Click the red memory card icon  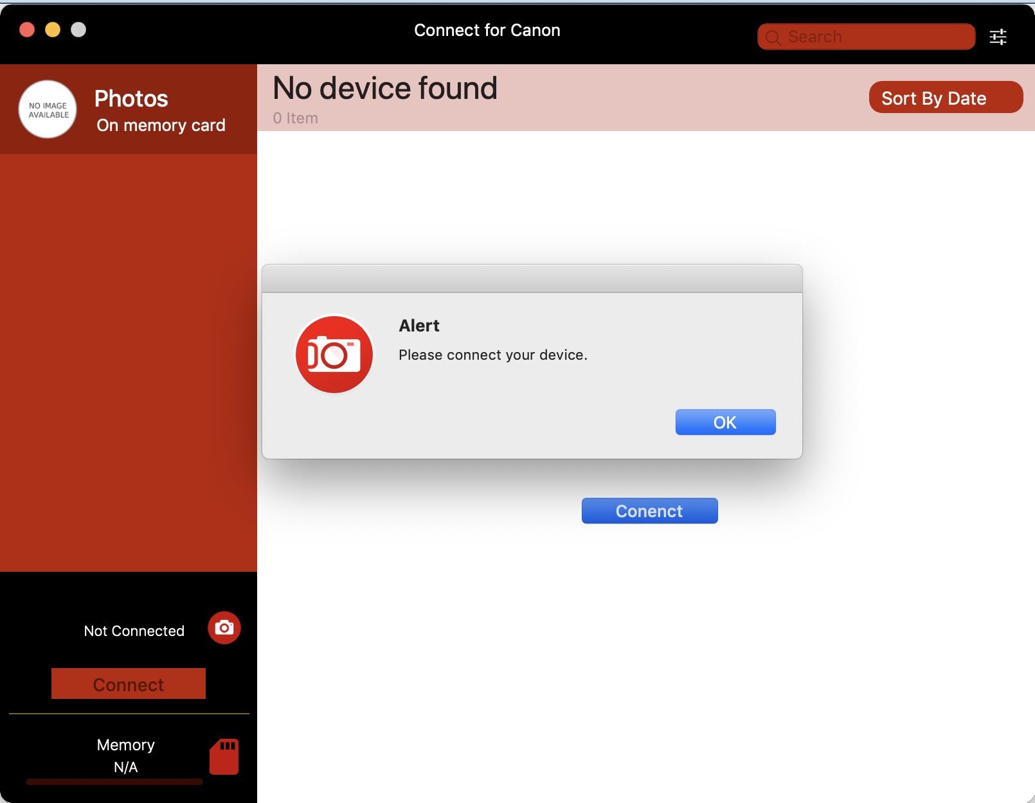pyautogui.click(x=224, y=756)
